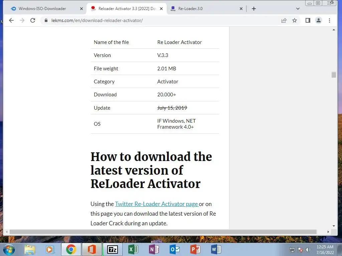Open the Twitter Re-Loader Activator page link
This screenshot has width=342, height=256.
pyautogui.click(x=157, y=204)
